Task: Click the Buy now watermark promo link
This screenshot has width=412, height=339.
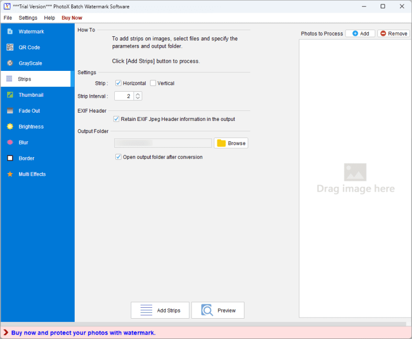Action: [x=83, y=333]
